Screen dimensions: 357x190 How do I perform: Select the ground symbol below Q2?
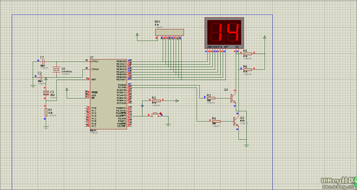pos(246,146)
